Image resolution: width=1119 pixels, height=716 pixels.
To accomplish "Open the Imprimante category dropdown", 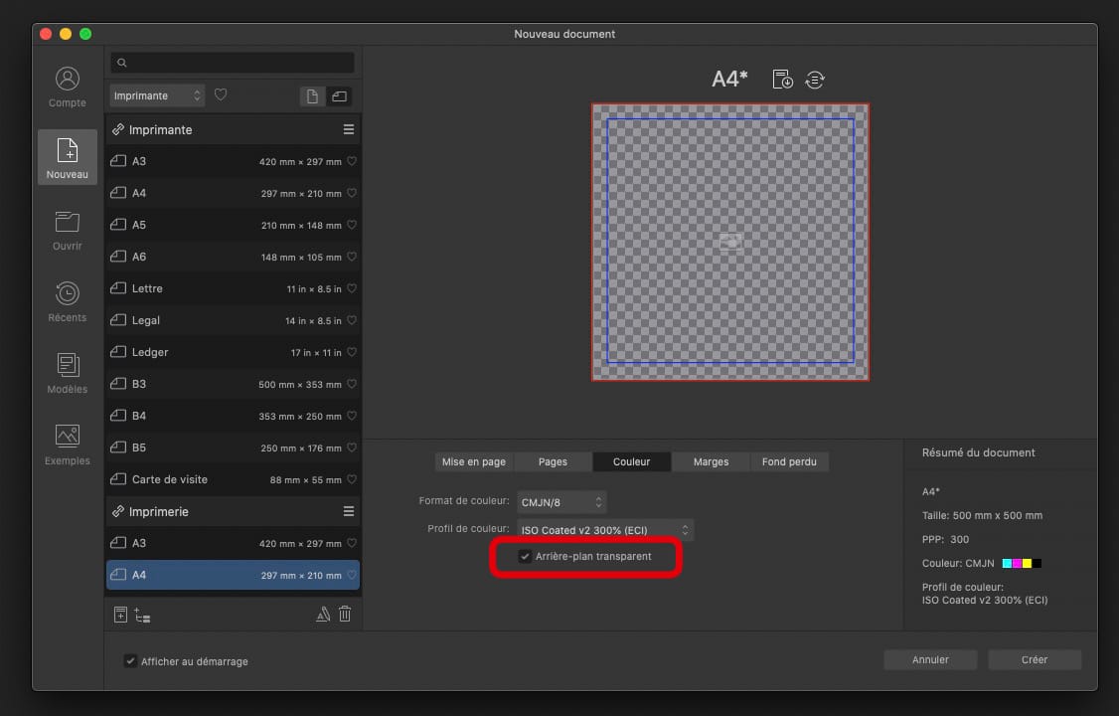I will 157,95.
